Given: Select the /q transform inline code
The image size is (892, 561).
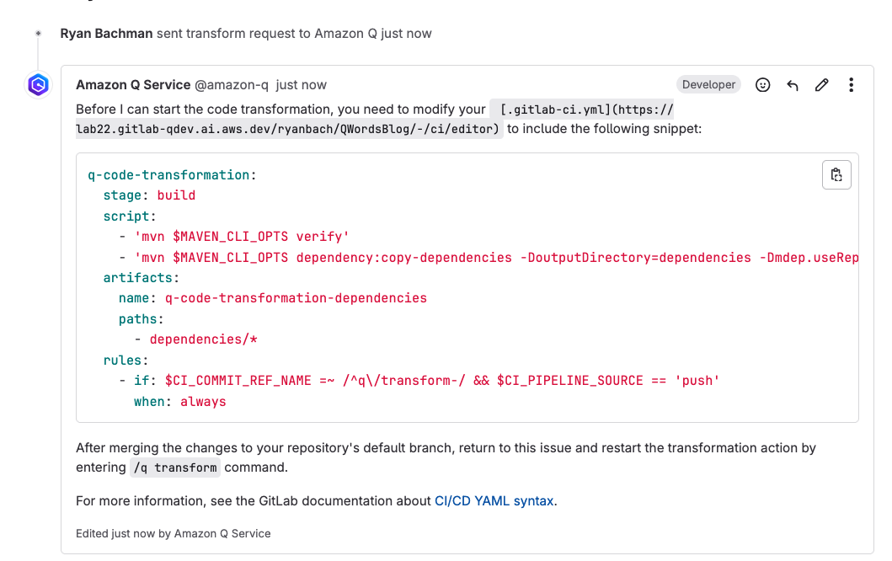Looking at the screenshot, I should point(175,467).
